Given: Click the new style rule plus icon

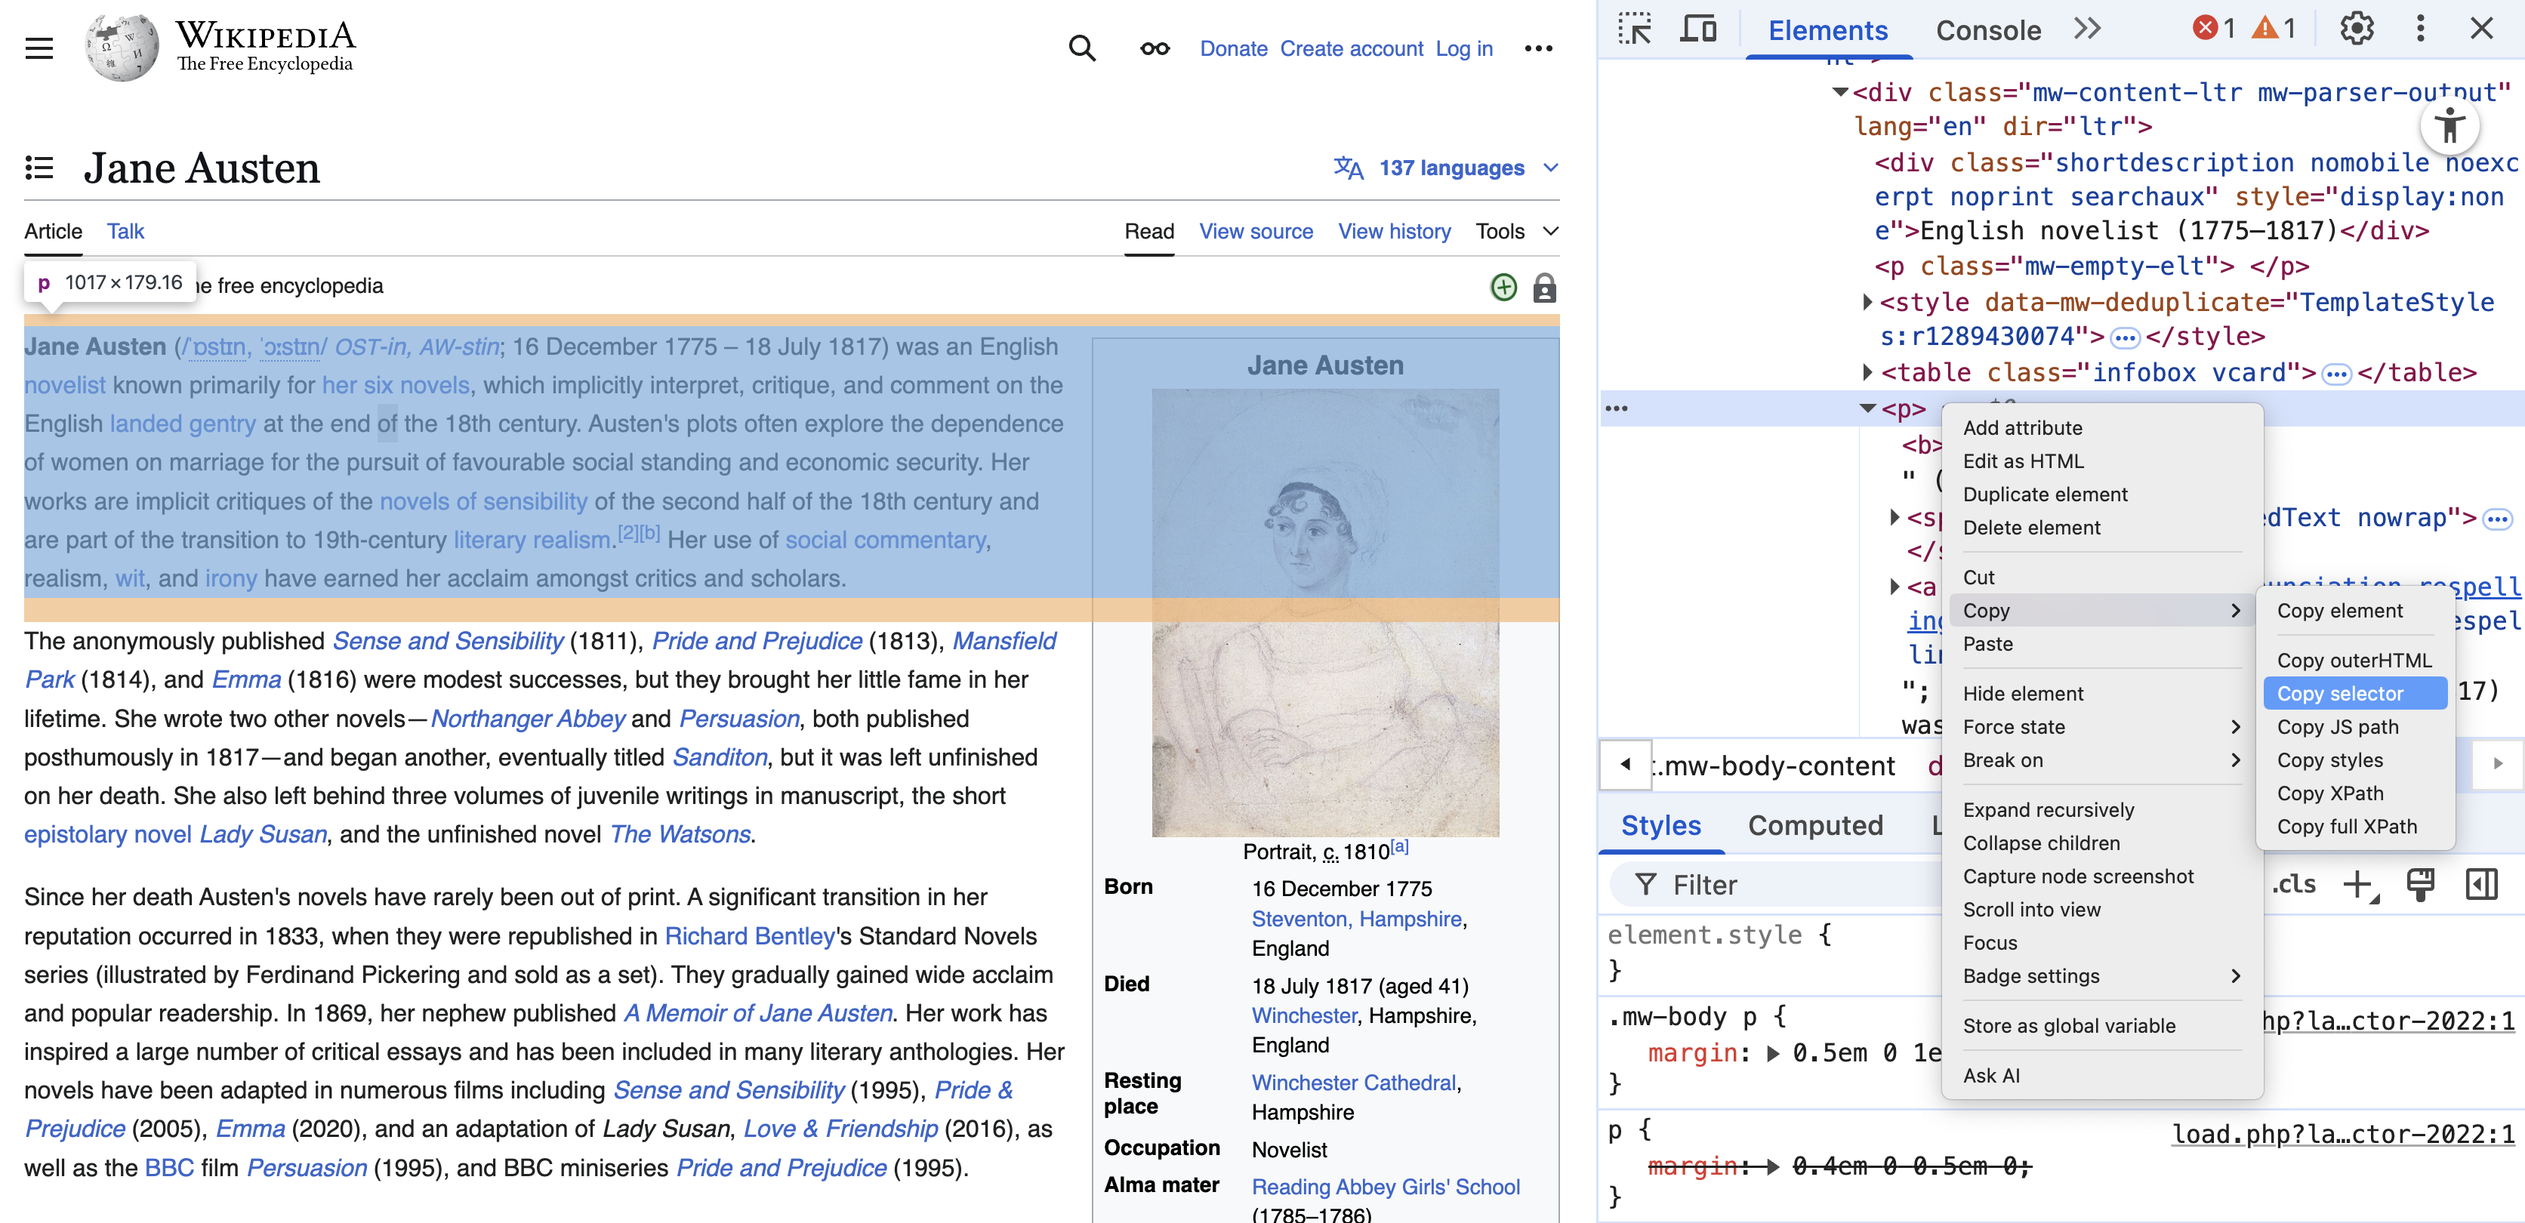Looking at the screenshot, I should click(x=2357, y=884).
